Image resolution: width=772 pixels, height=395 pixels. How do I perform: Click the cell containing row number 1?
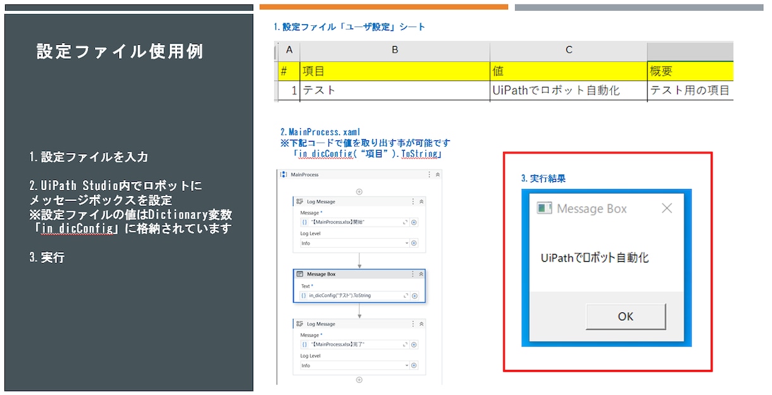coord(289,90)
